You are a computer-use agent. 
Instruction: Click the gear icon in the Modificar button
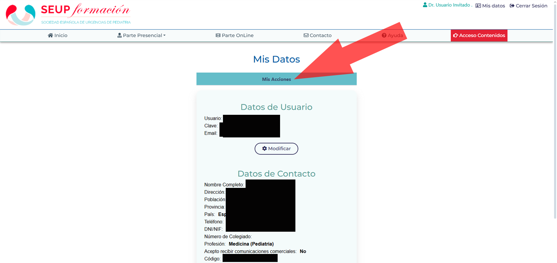(264, 149)
